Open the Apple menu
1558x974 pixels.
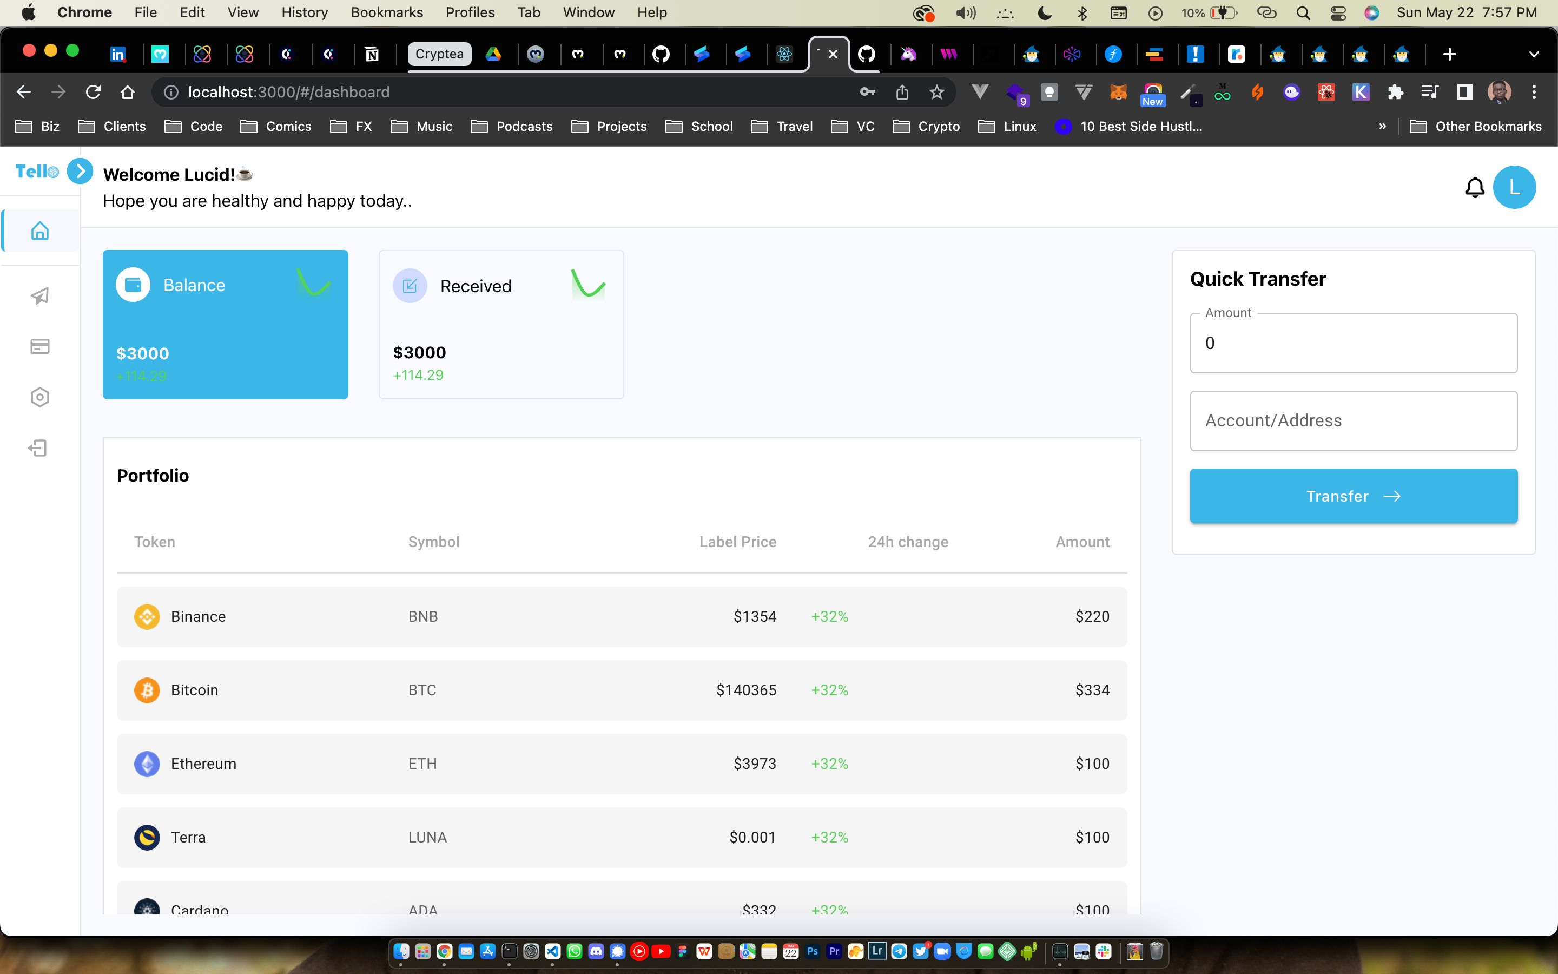pyautogui.click(x=28, y=12)
